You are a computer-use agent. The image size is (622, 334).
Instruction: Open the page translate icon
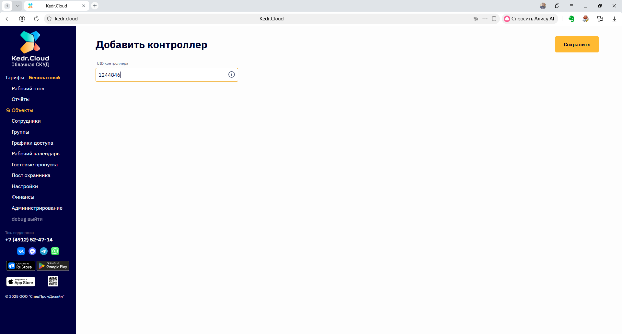coord(476,19)
